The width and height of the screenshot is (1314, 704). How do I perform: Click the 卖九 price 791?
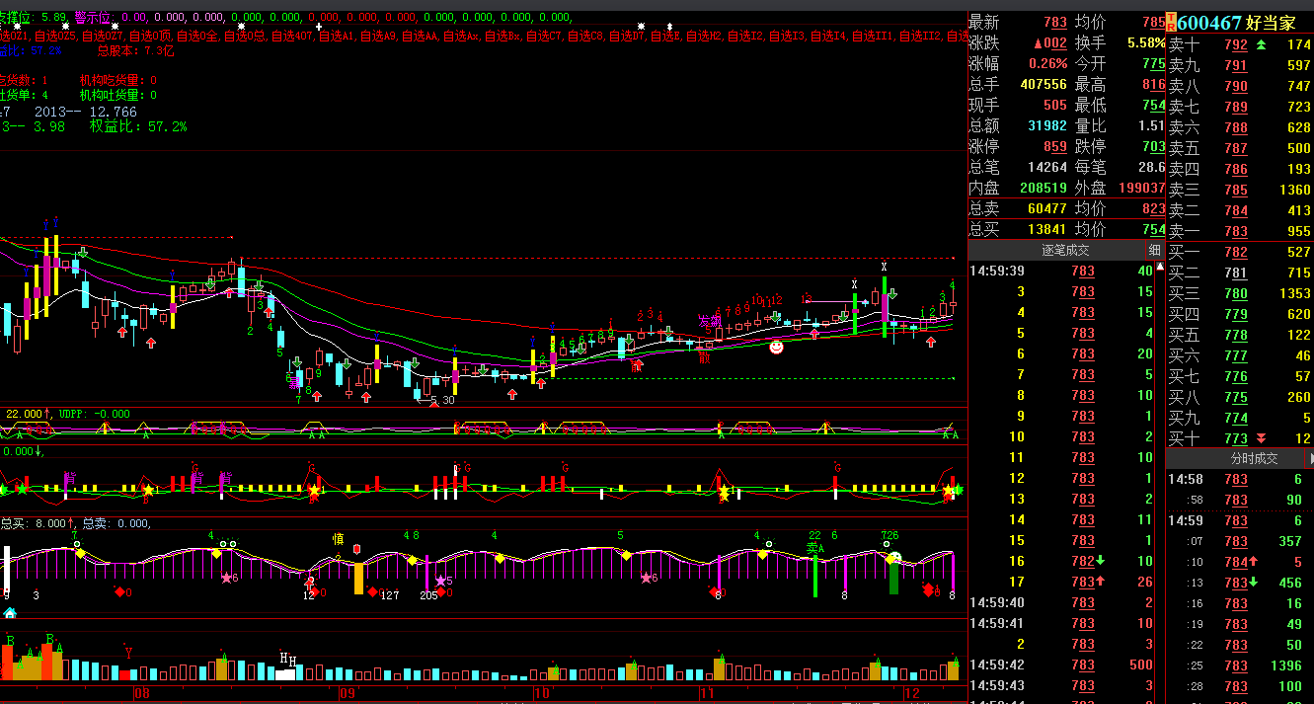pyautogui.click(x=1236, y=65)
